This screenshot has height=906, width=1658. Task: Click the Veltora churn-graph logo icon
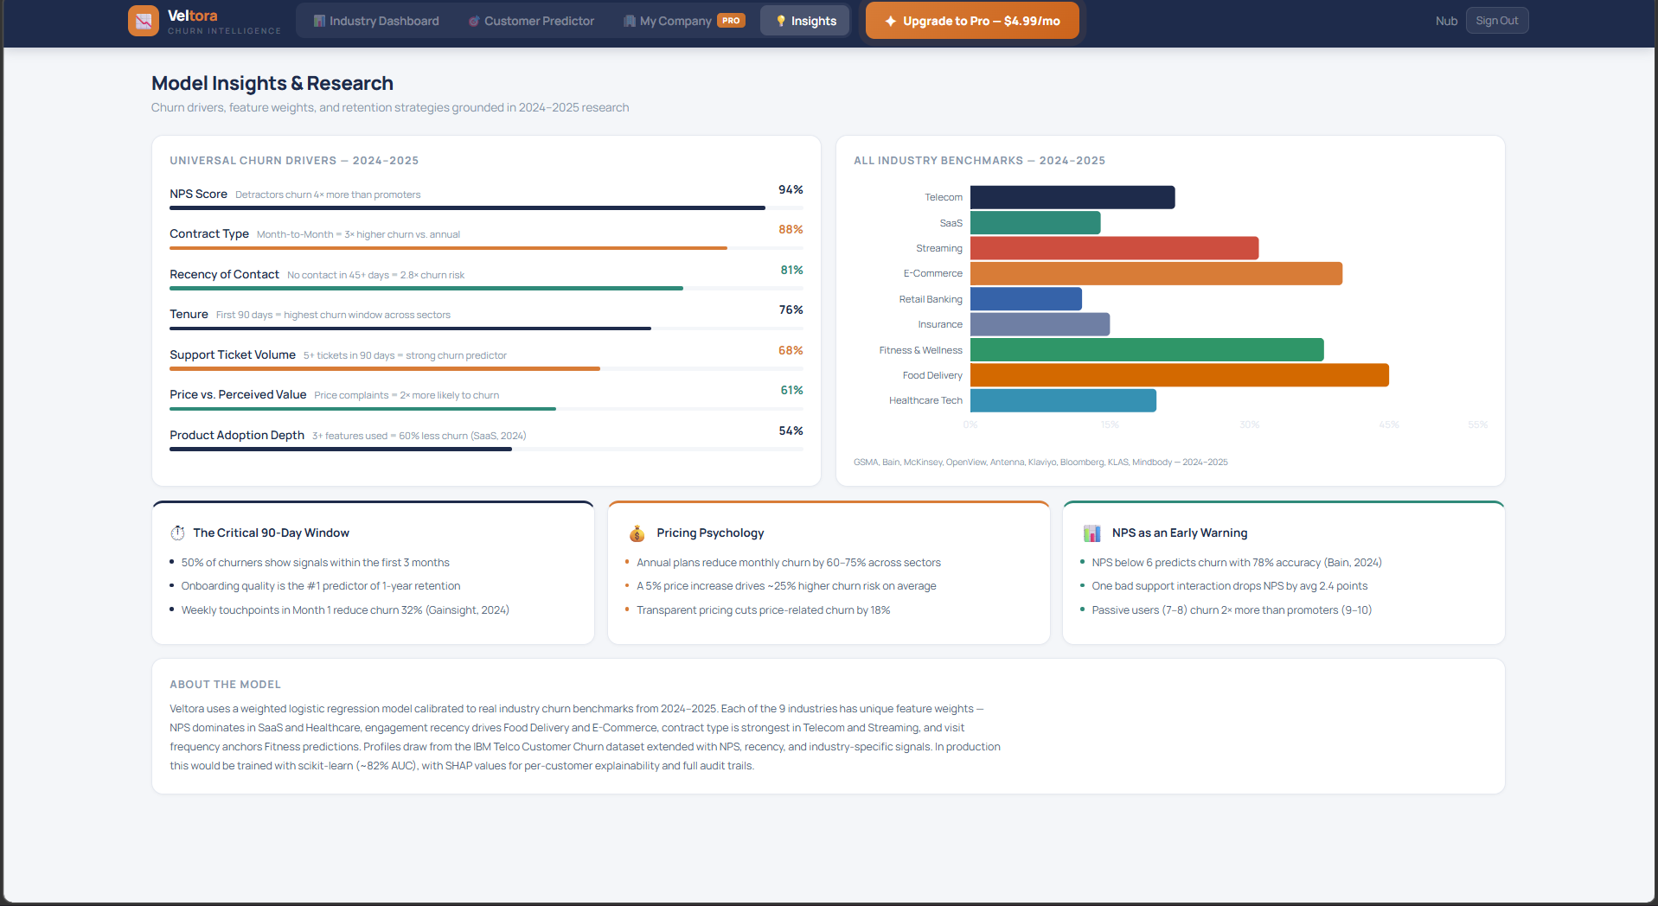(143, 20)
